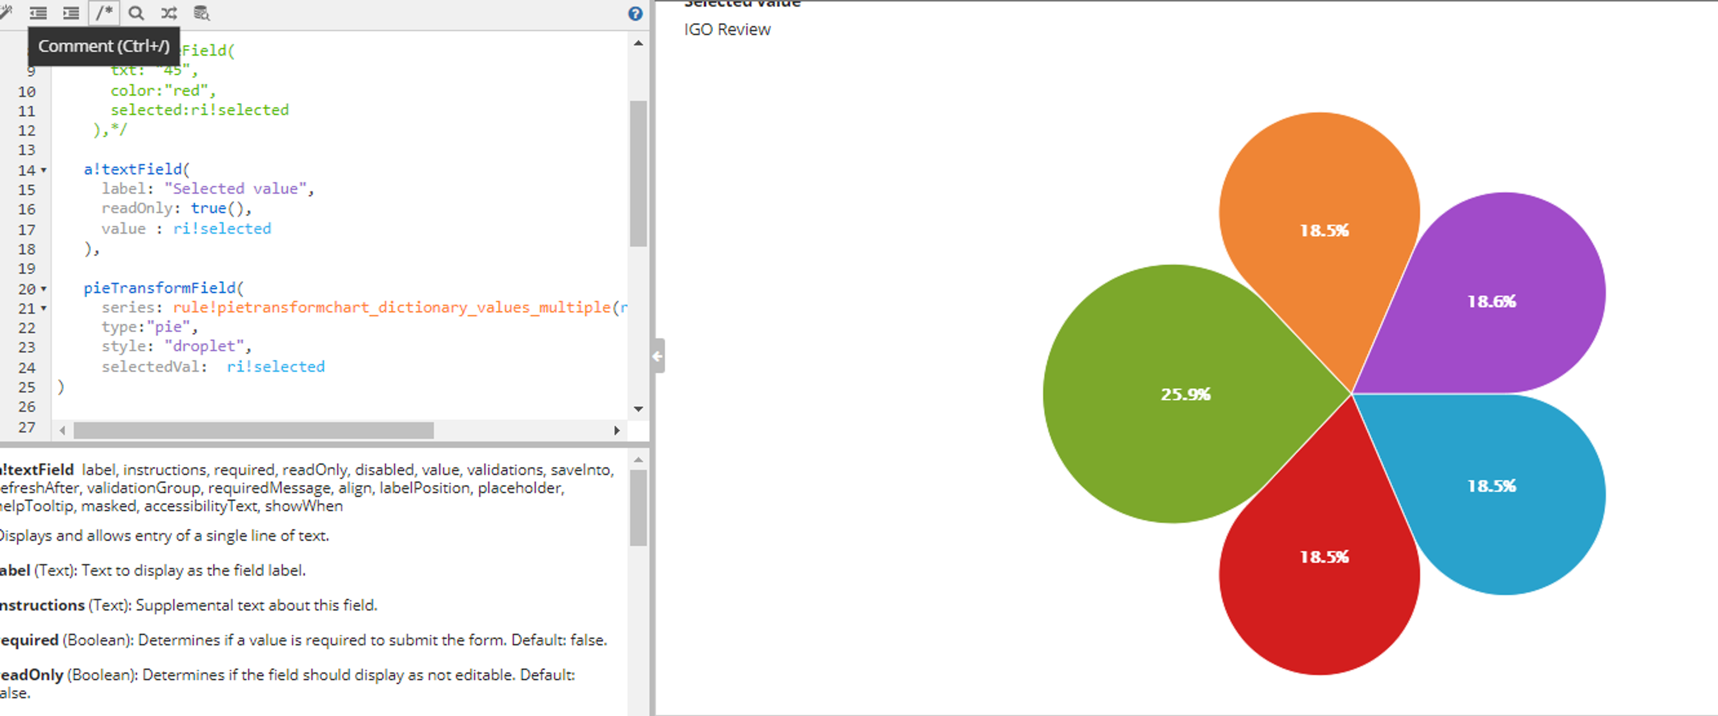Viewport: 1718px width, 716px height.
Task: Select the blue 18.5% droplet slice
Action: point(1491,487)
